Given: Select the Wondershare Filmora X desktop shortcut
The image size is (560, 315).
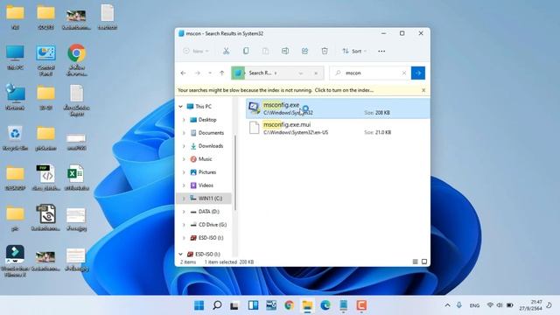Looking at the screenshot, I should click(x=15, y=261).
